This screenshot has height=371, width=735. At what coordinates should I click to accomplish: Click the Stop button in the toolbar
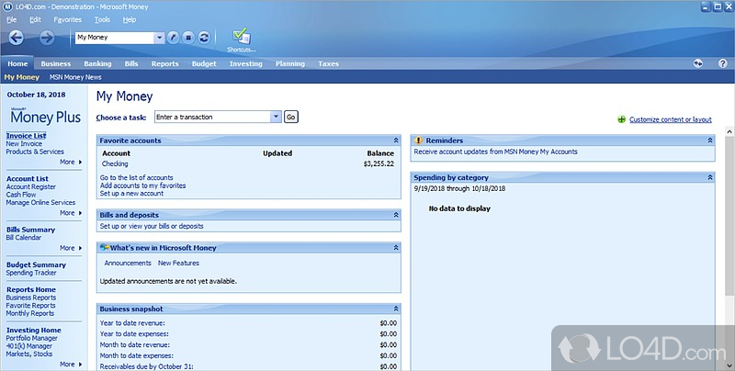coord(187,38)
